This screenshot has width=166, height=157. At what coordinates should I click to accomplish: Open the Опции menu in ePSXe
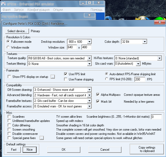[58, 10]
